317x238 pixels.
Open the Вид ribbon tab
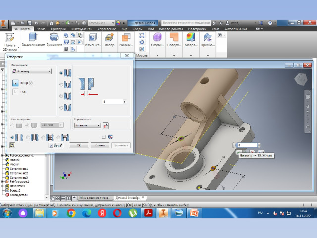124,29
